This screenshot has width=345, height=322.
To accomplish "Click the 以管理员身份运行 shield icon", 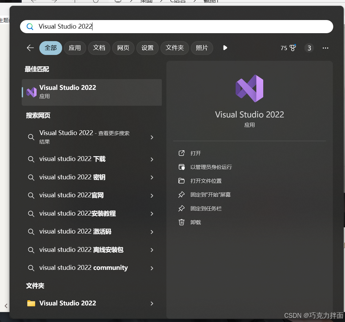I will pyautogui.click(x=181, y=167).
